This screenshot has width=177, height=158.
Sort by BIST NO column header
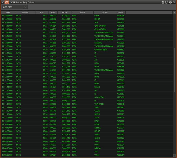(x=121, y=12)
